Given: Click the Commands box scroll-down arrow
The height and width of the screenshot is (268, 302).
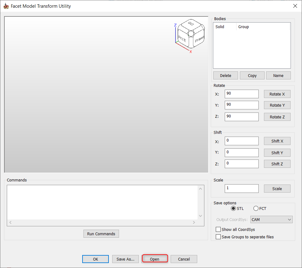Looking at the screenshot, I should click(201, 216).
